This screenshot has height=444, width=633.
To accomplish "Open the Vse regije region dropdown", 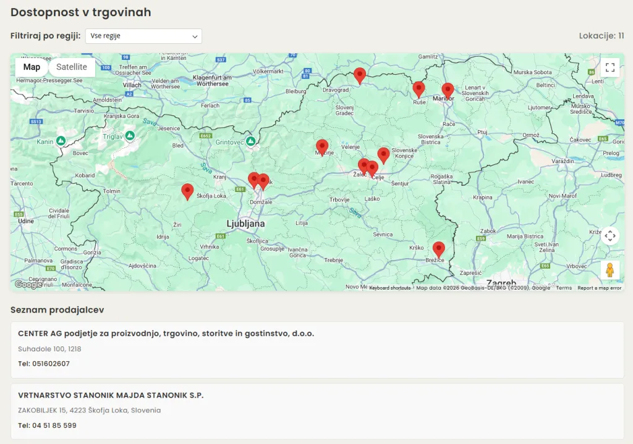I will point(143,36).
